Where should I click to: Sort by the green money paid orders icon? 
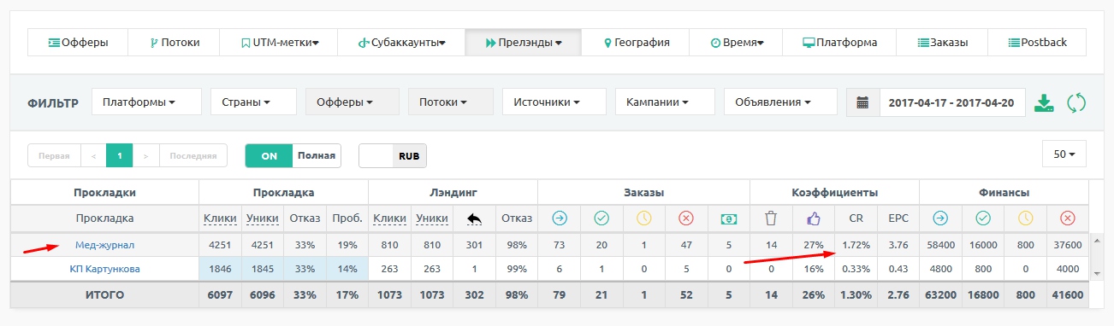point(728,218)
